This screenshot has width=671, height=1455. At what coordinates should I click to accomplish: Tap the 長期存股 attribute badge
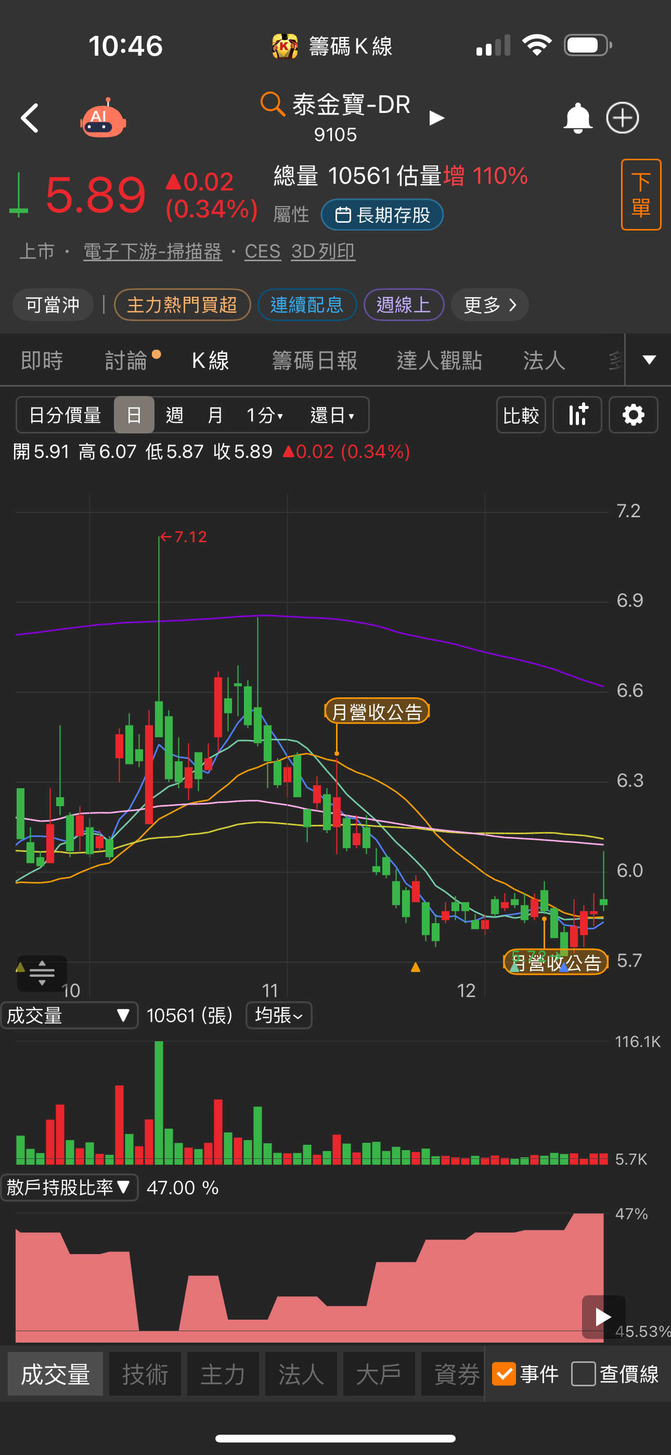382,215
